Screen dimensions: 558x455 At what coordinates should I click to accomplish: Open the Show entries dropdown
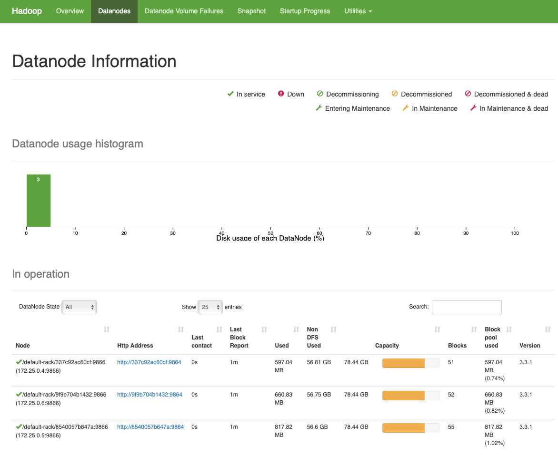point(210,307)
